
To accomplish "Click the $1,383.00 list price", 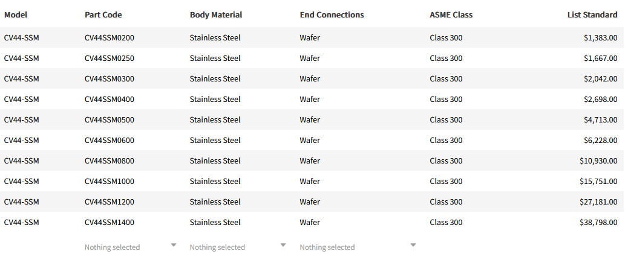I will [600, 37].
